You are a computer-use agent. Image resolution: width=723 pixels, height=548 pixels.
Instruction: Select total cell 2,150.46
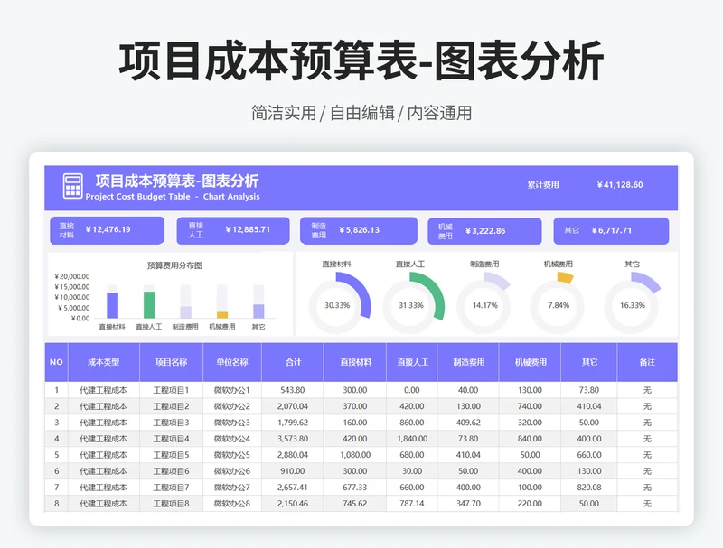(x=293, y=504)
